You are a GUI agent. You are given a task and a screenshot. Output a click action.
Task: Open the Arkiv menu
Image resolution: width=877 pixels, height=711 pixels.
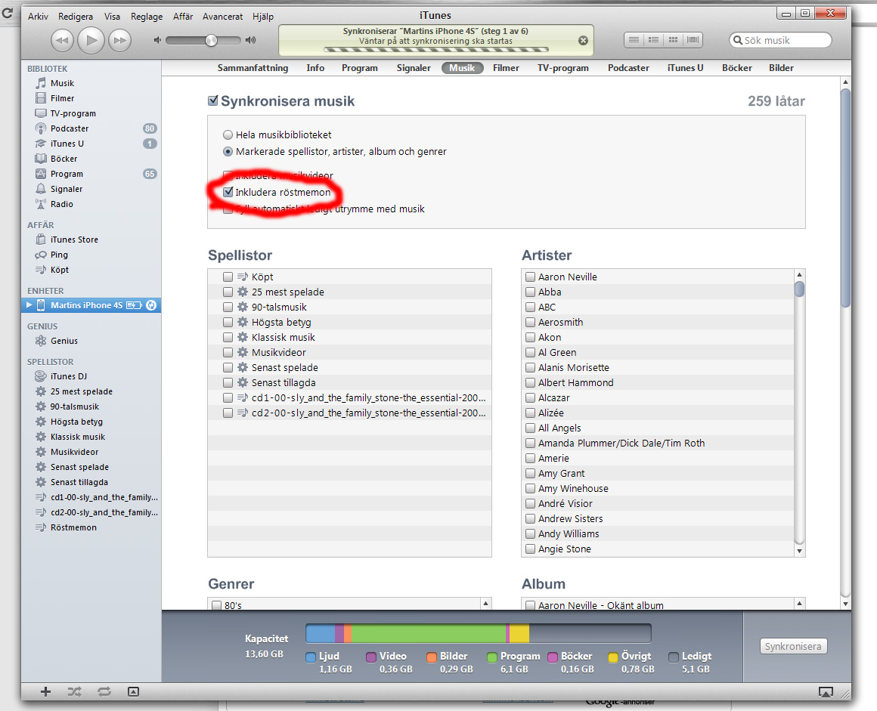click(x=38, y=16)
